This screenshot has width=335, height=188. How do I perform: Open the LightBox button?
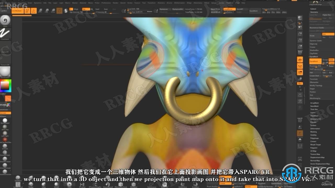(x=4, y=11)
